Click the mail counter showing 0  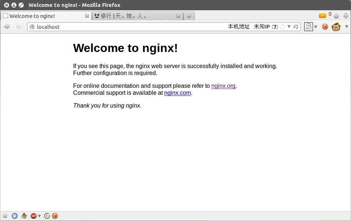point(330,14)
